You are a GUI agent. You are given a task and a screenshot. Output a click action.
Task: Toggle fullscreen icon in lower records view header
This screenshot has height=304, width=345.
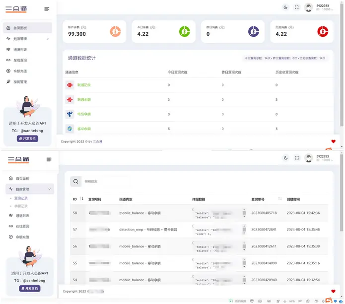[297, 158]
